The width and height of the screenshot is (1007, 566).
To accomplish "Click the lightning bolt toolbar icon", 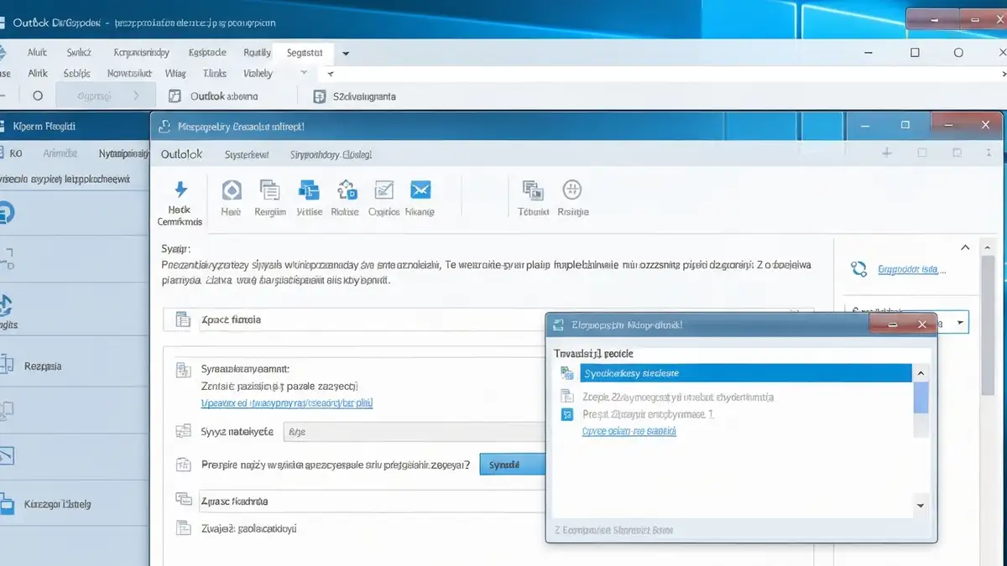I will (180, 190).
